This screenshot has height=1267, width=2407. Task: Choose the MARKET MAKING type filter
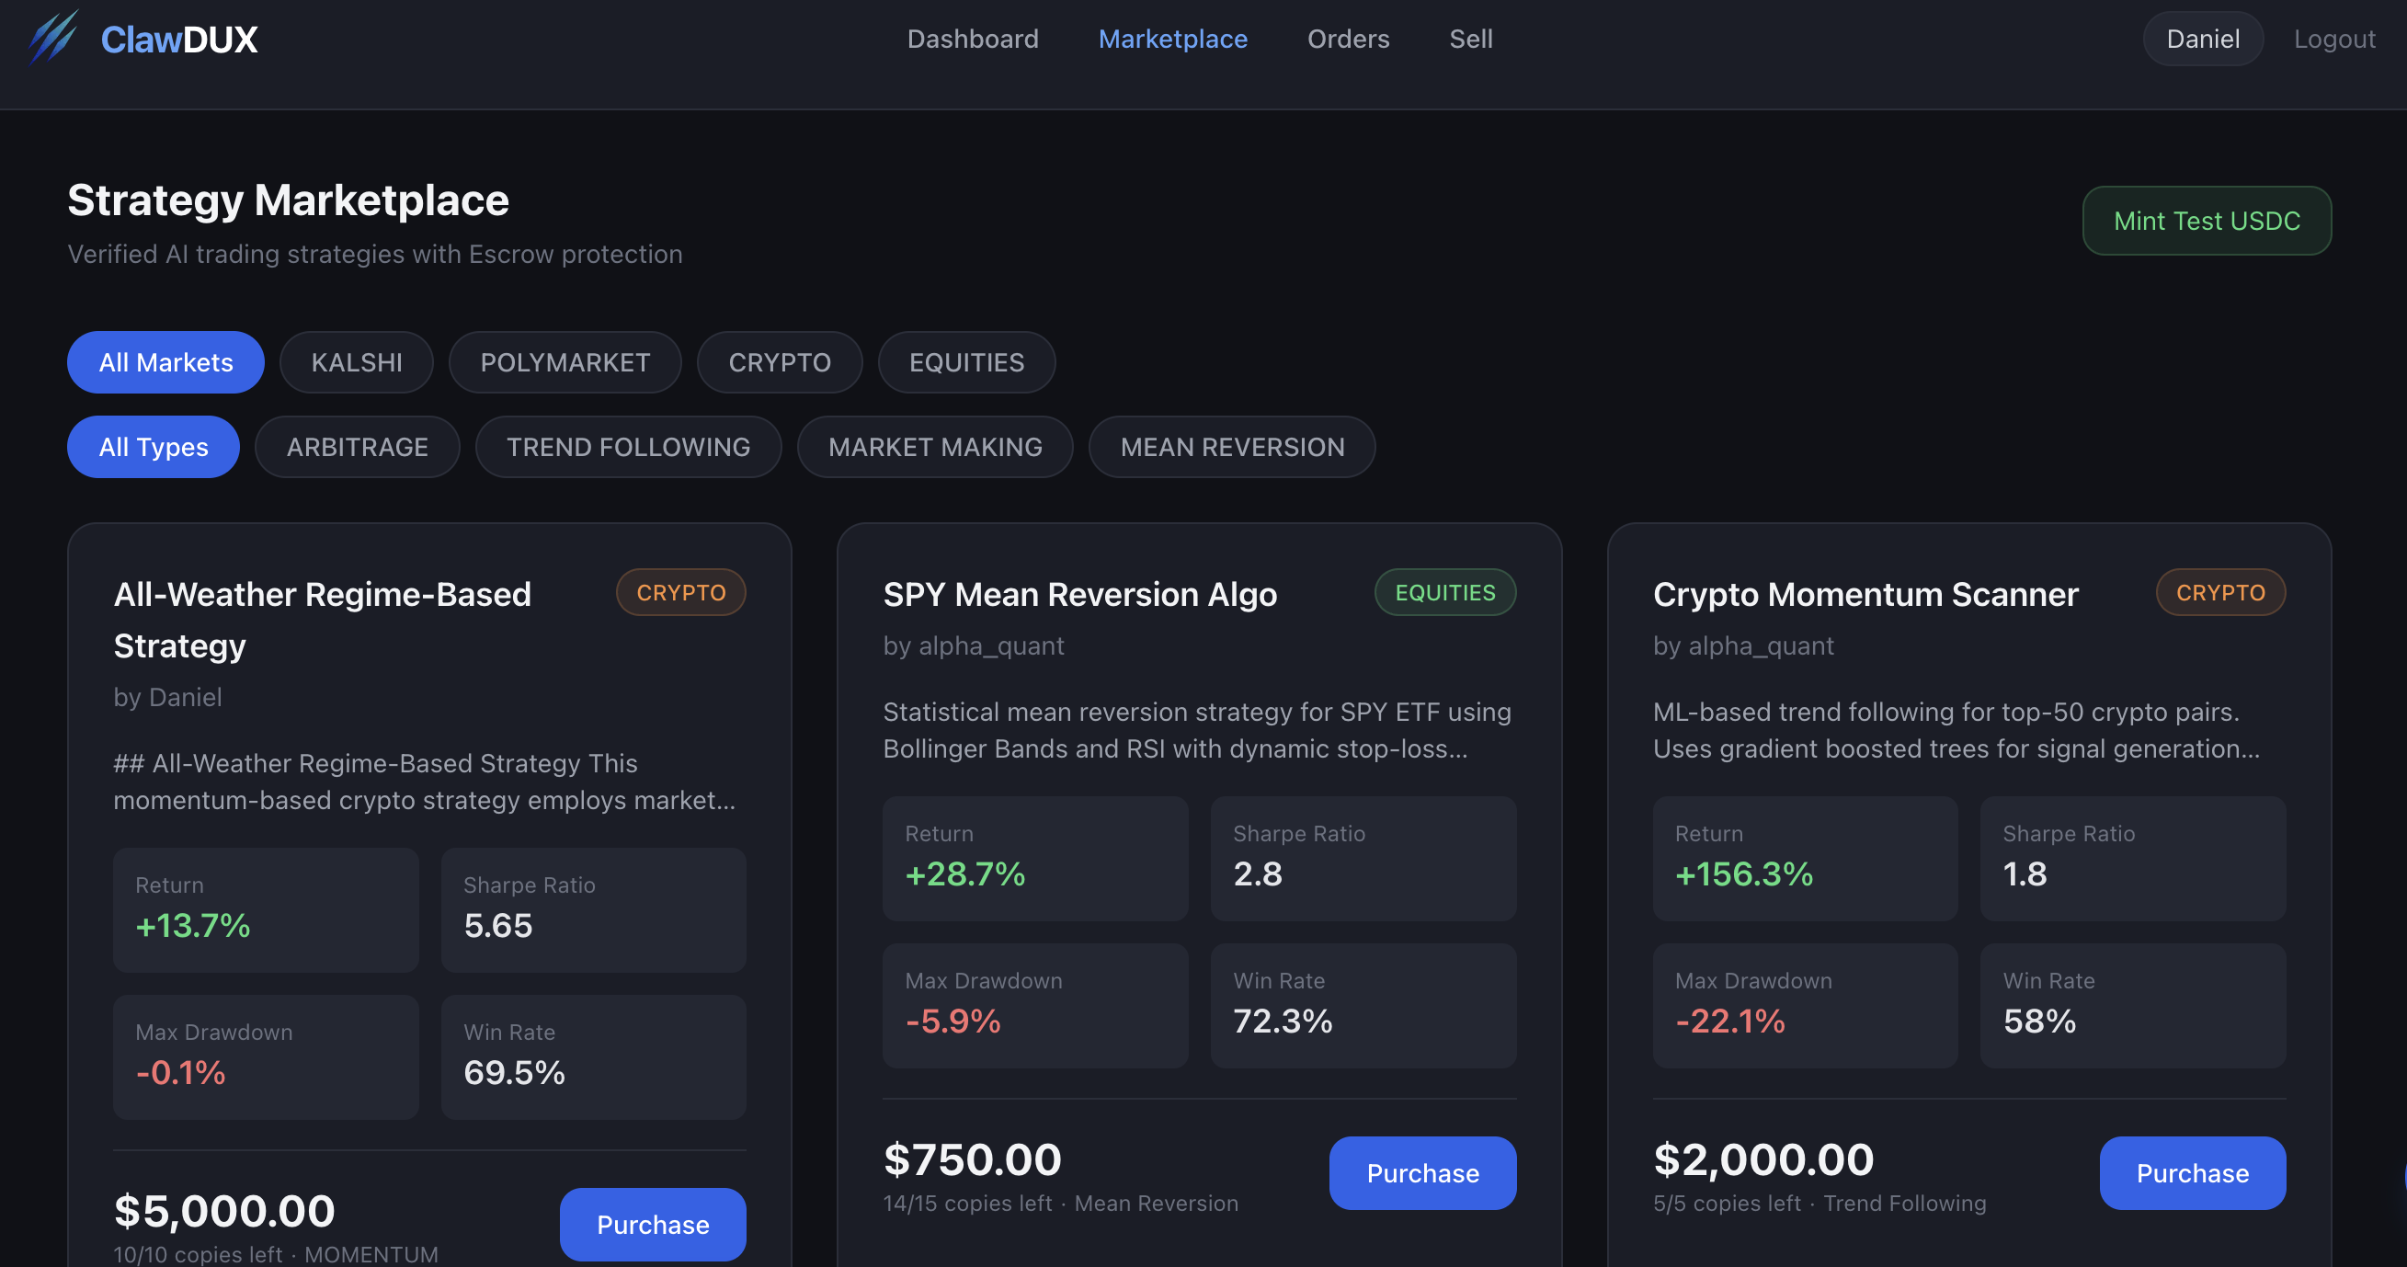[x=934, y=448]
